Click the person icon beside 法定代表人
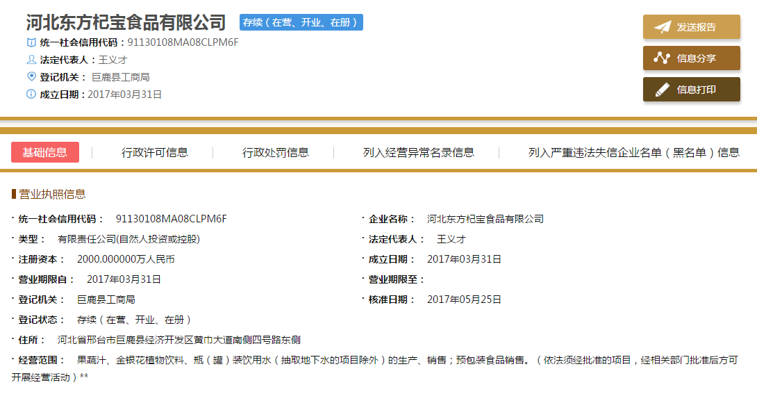Image resolution: width=757 pixels, height=394 pixels. click(31, 60)
